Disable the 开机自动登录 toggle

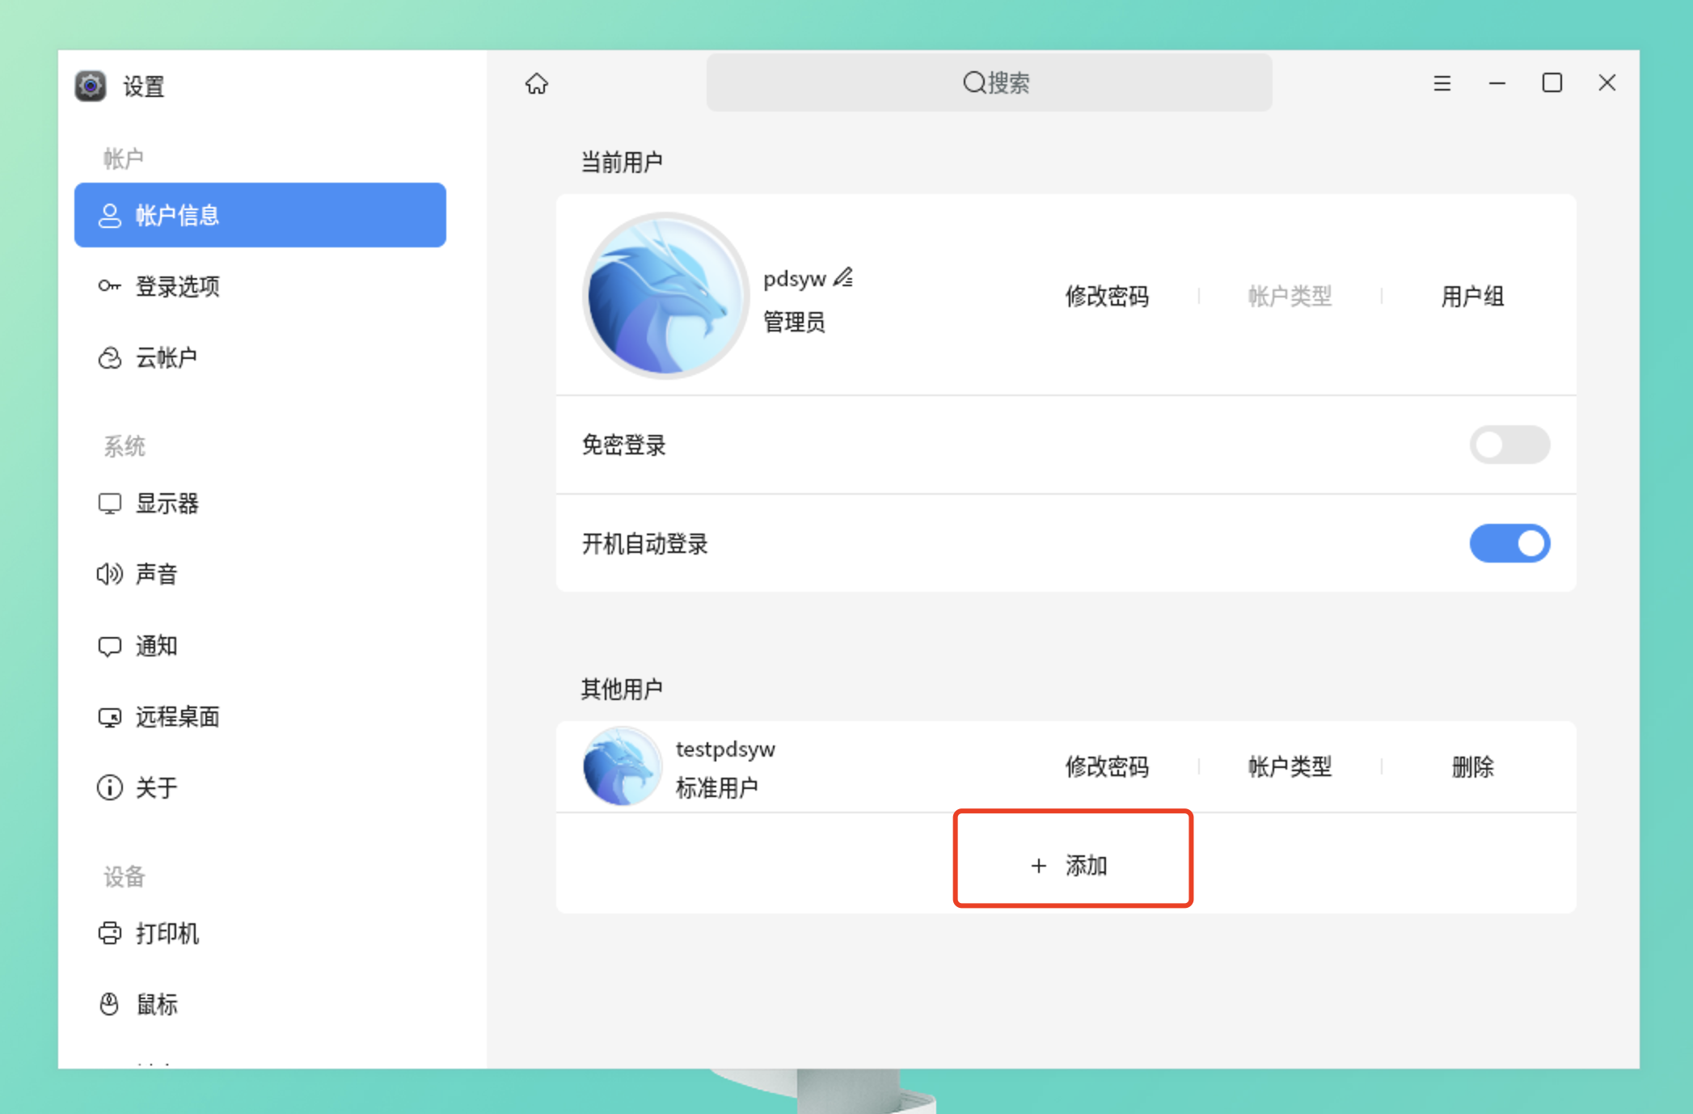tap(1509, 543)
